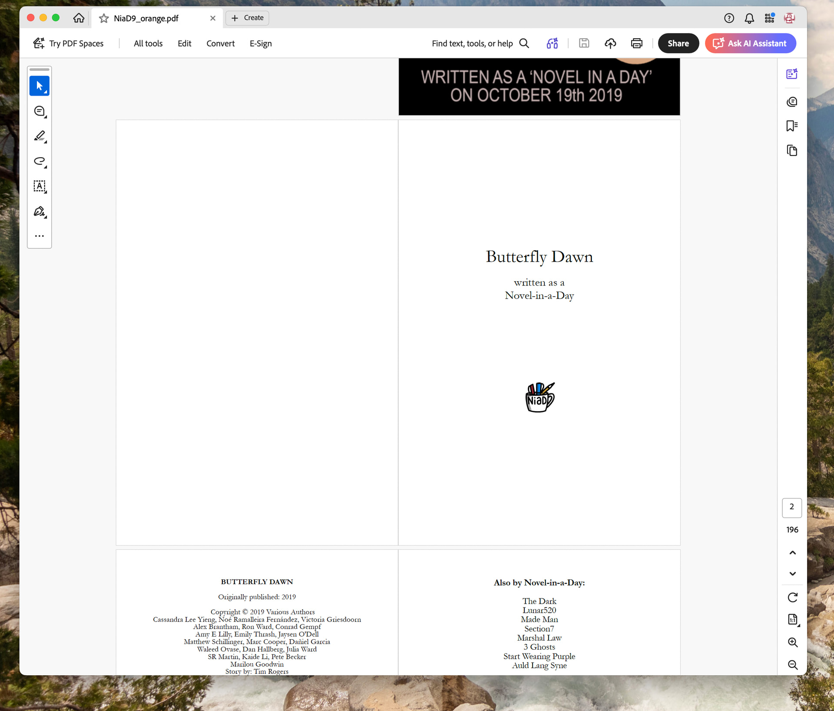Open the All tools menu
This screenshot has width=834, height=711.
[148, 43]
